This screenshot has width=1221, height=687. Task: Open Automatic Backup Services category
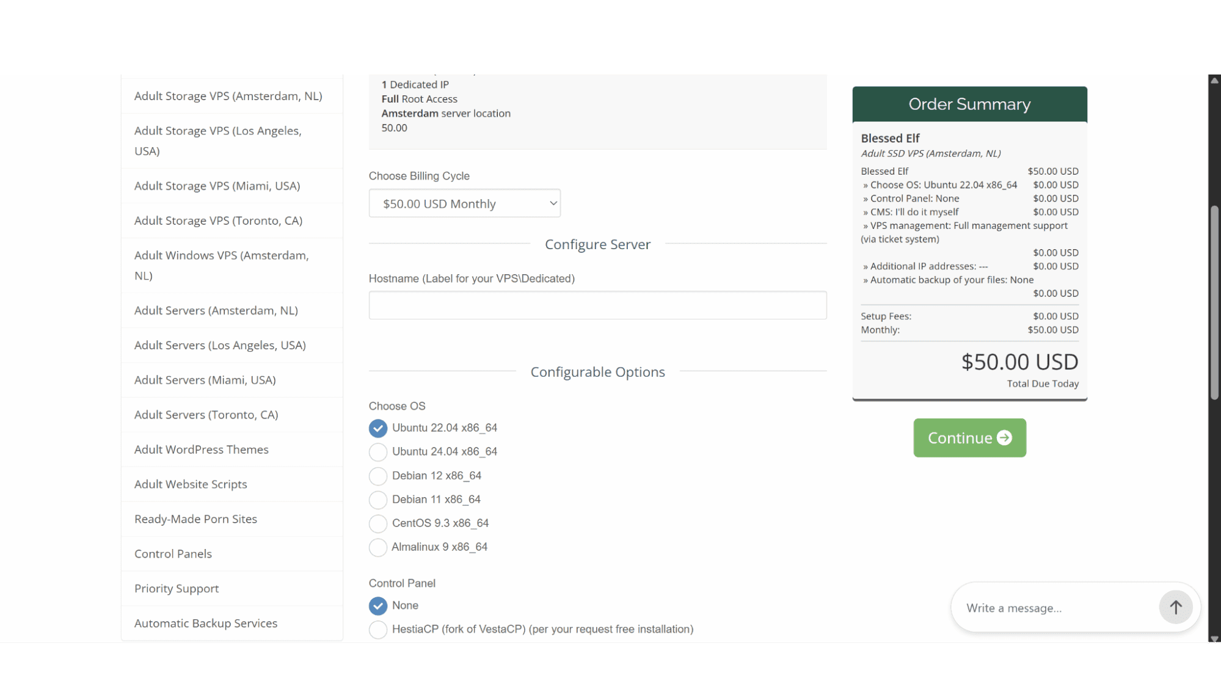click(232, 623)
